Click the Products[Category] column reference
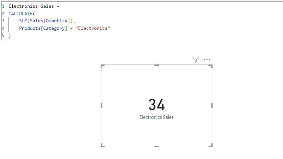Viewport: 283px width, 159px height. [x=43, y=28]
